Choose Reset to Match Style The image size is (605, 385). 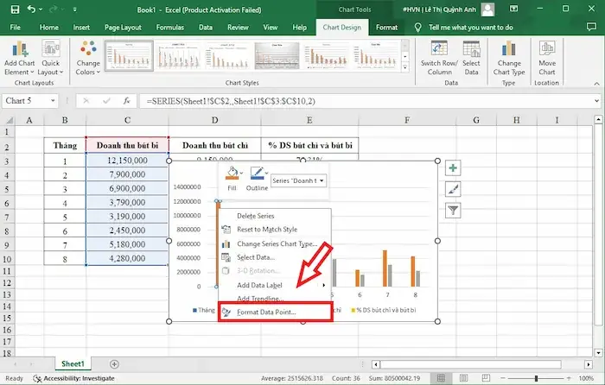click(275, 230)
